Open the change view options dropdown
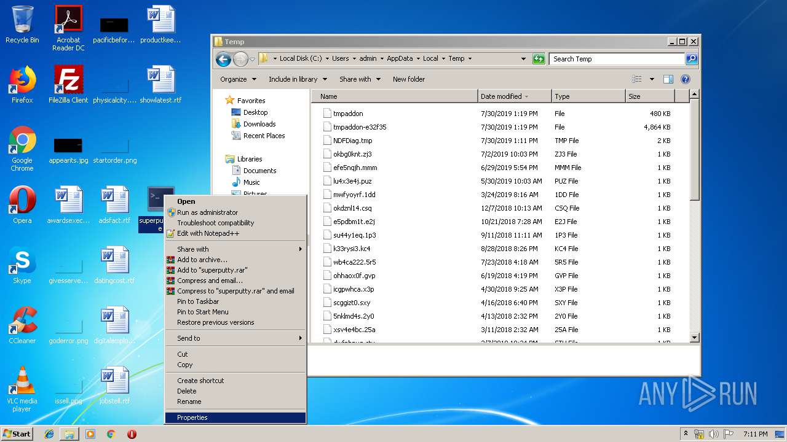The image size is (787, 442). point(652,79)
